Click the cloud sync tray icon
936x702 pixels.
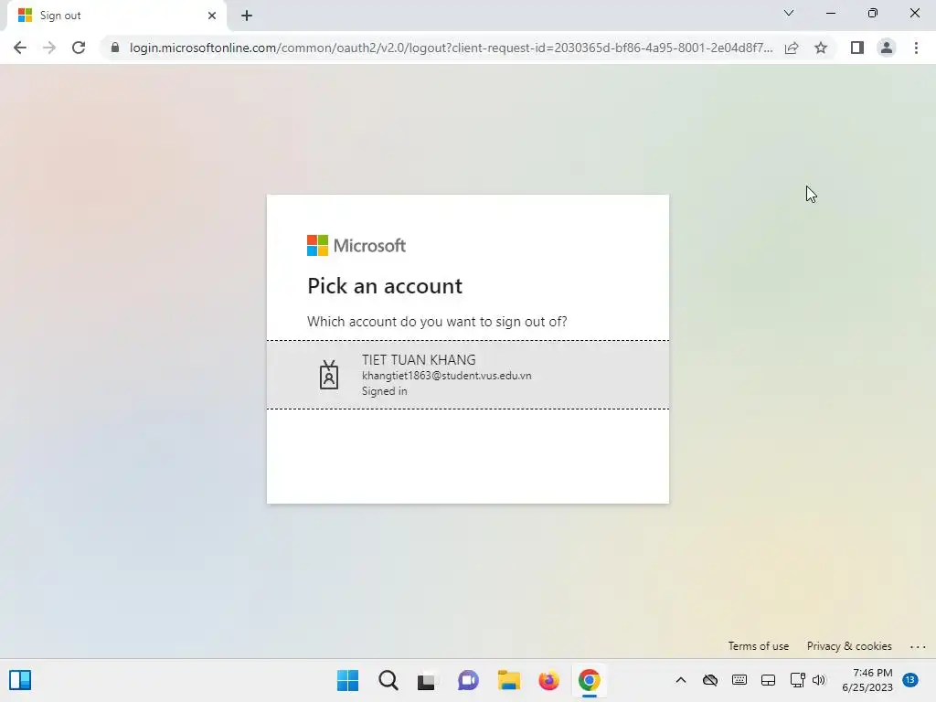(x=709, y=680)
